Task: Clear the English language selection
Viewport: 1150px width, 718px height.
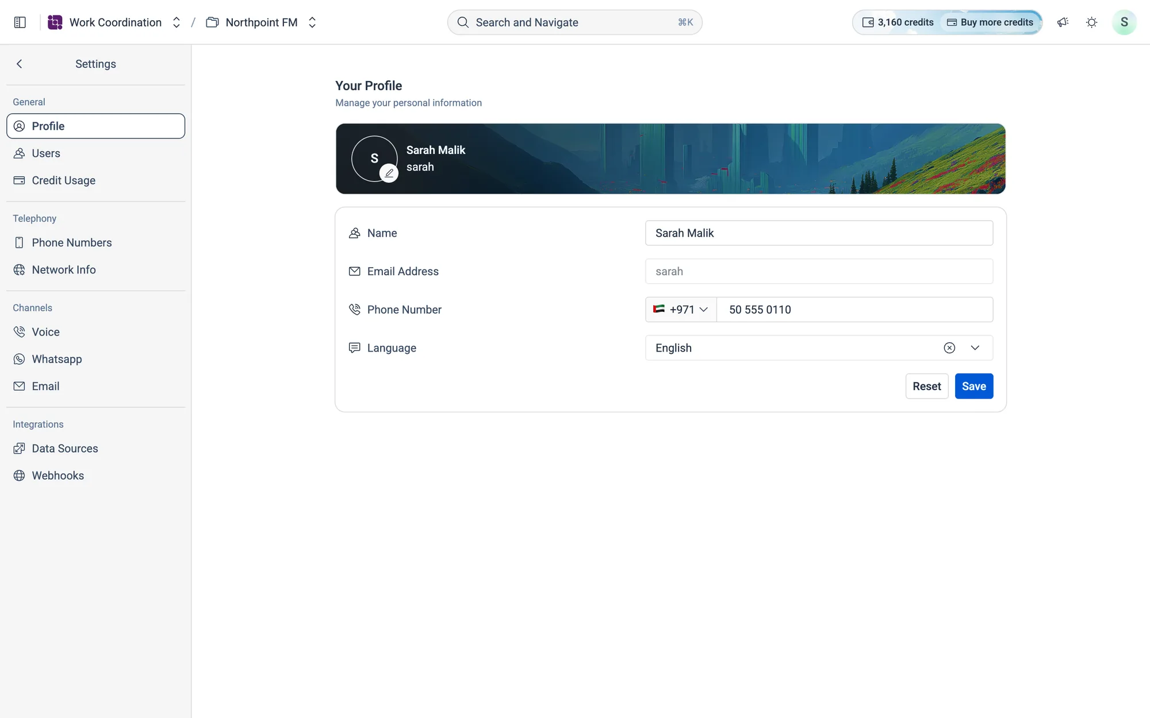Action: click(949, 348)
